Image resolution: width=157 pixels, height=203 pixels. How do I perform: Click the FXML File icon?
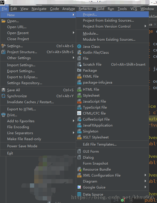point(79,76)
